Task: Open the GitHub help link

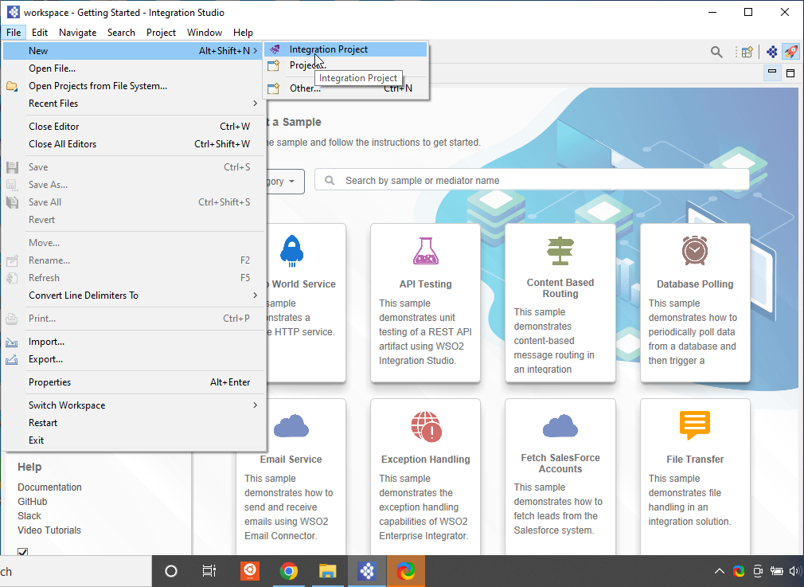Action: click(33, 501)
